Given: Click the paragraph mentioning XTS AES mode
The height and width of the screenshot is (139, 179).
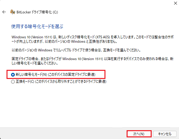Looking at the screenshot, I should coord(92,39).
